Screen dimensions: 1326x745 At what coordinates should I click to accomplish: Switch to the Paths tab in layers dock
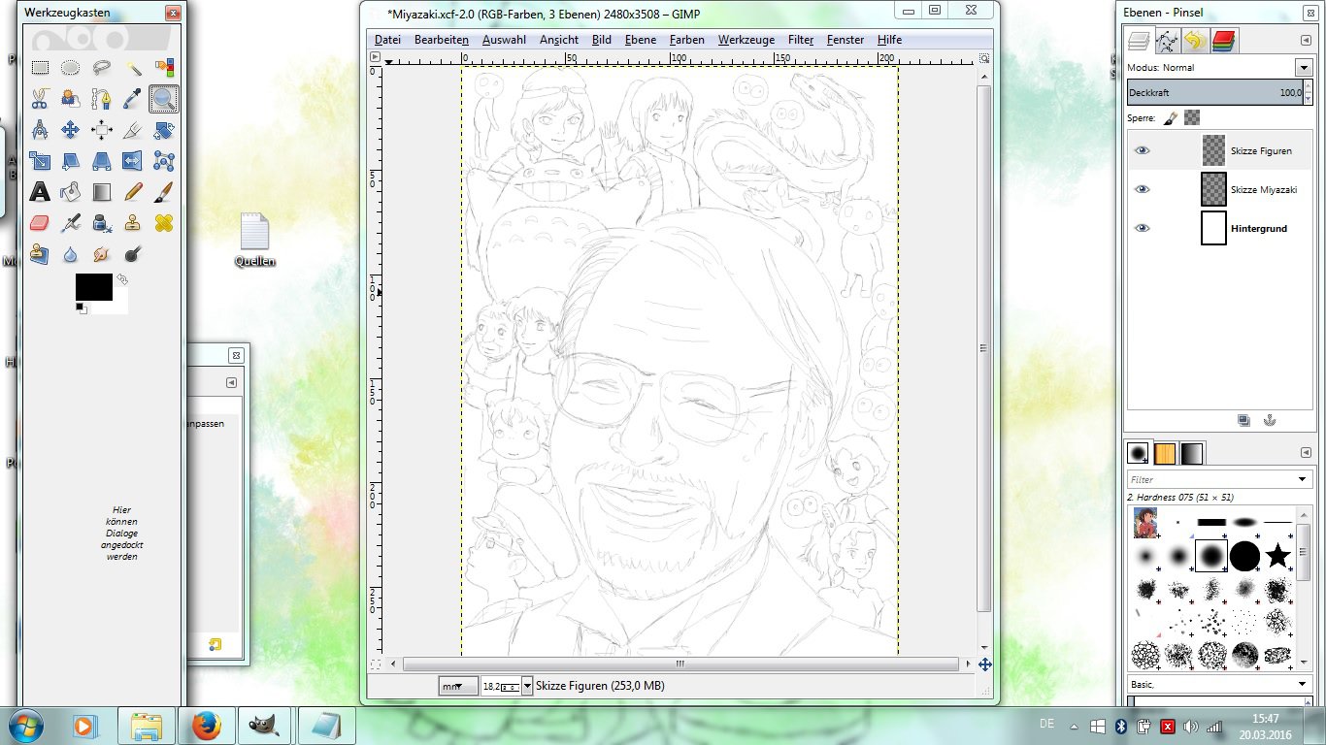(x=1167, y=41)
